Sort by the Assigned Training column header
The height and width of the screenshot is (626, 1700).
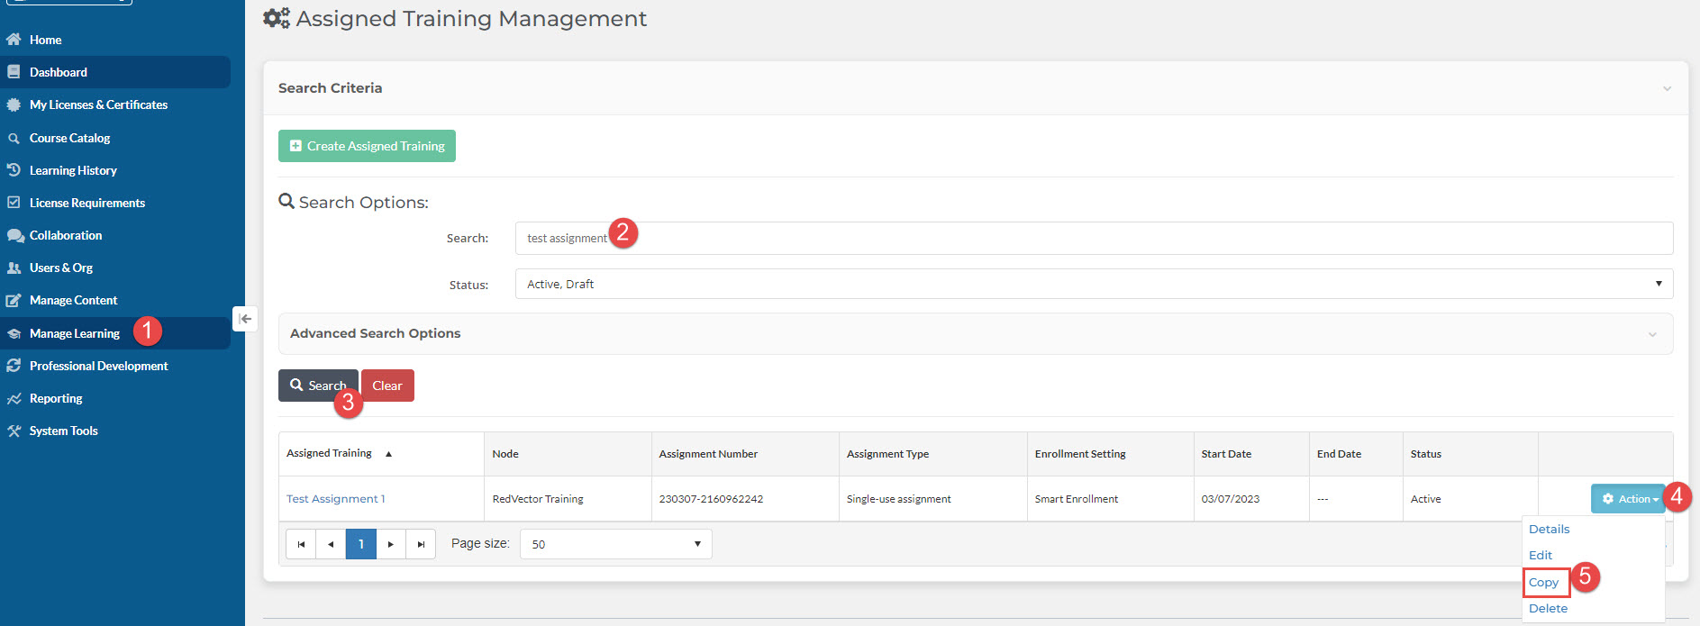pyautogui.click(x=330, y=453)
